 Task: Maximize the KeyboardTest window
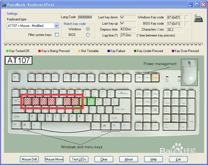197,5
